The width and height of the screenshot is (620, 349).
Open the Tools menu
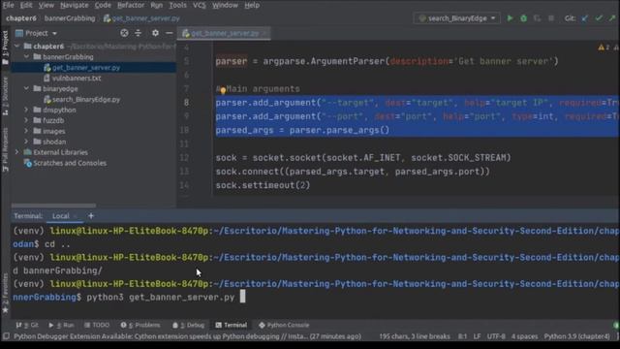[x=177, y=5]
